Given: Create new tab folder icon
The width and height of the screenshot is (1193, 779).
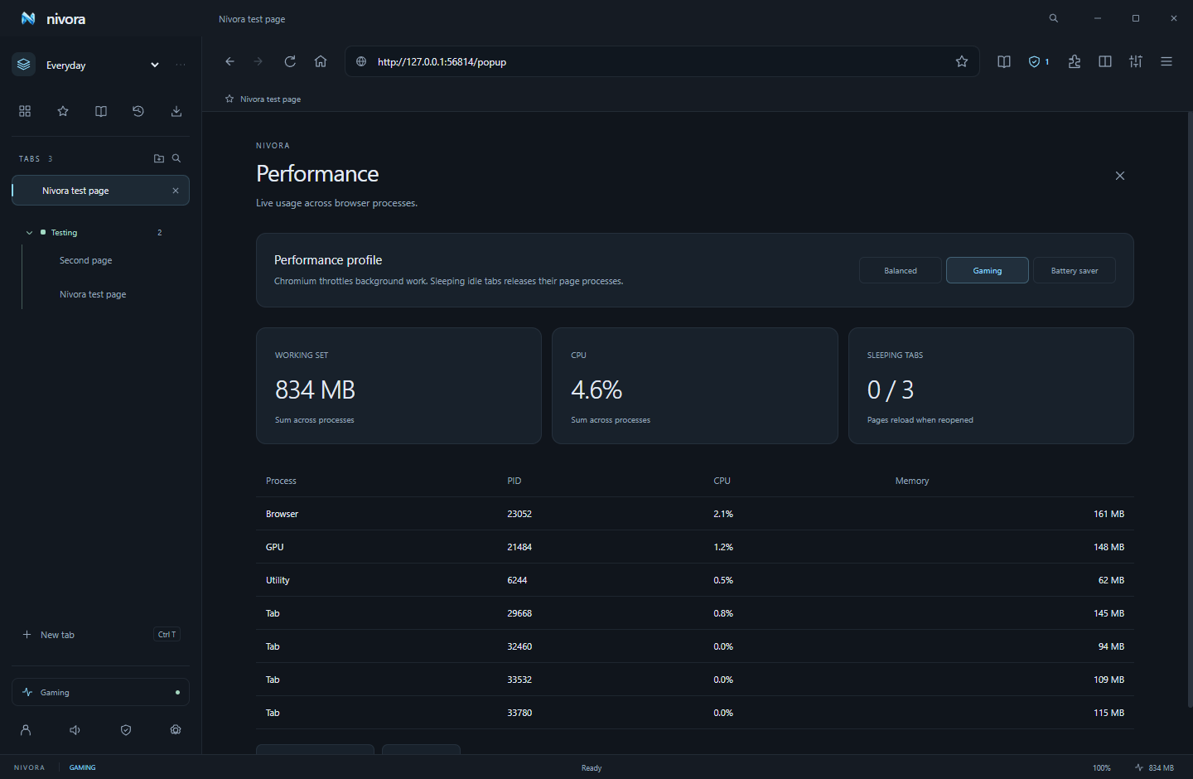Looking at the screenshot, I should point(159,158).
